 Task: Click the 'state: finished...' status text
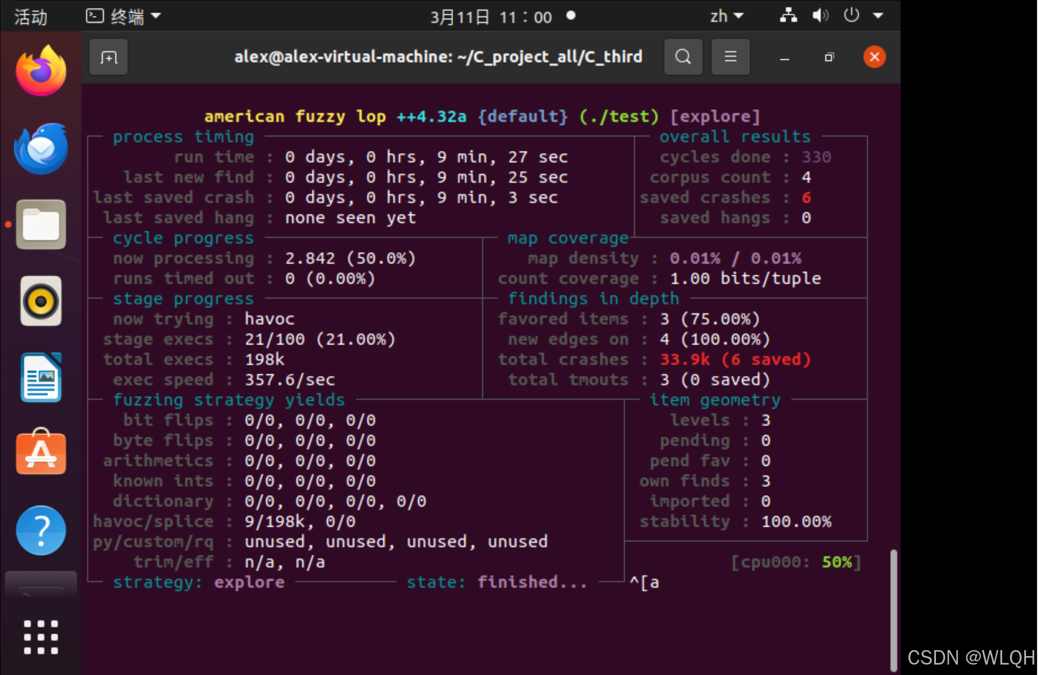pyautogui.click(x=497, y=582)
